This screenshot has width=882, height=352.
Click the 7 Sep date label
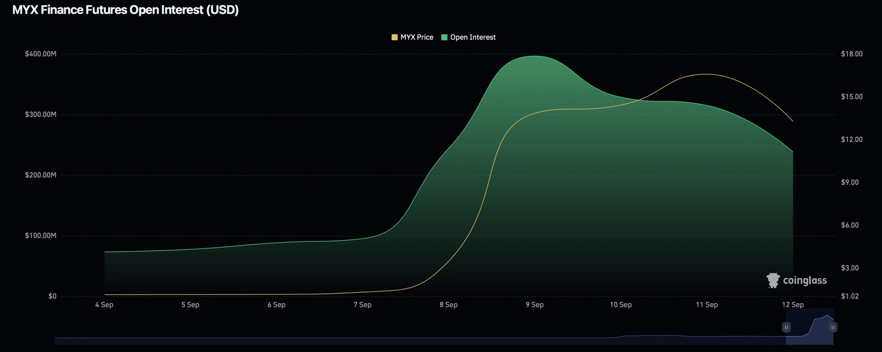[x=362, y=304]
